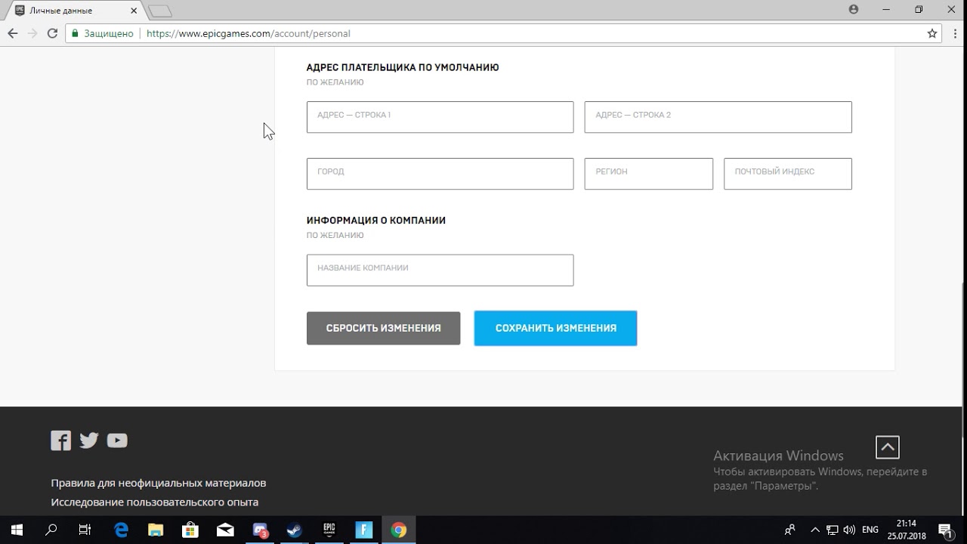The height and width of the screenshot is (544, 967).
Task: Show hidden tray icons chevron
Action: point(815,530)
